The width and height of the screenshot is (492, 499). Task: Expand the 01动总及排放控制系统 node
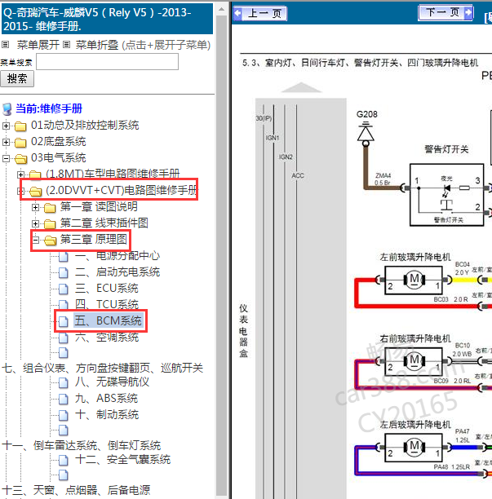6,126
